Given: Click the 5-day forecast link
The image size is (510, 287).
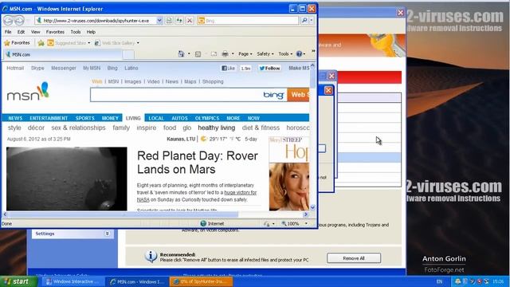Looking at the screenshot, I should point(251,139).
